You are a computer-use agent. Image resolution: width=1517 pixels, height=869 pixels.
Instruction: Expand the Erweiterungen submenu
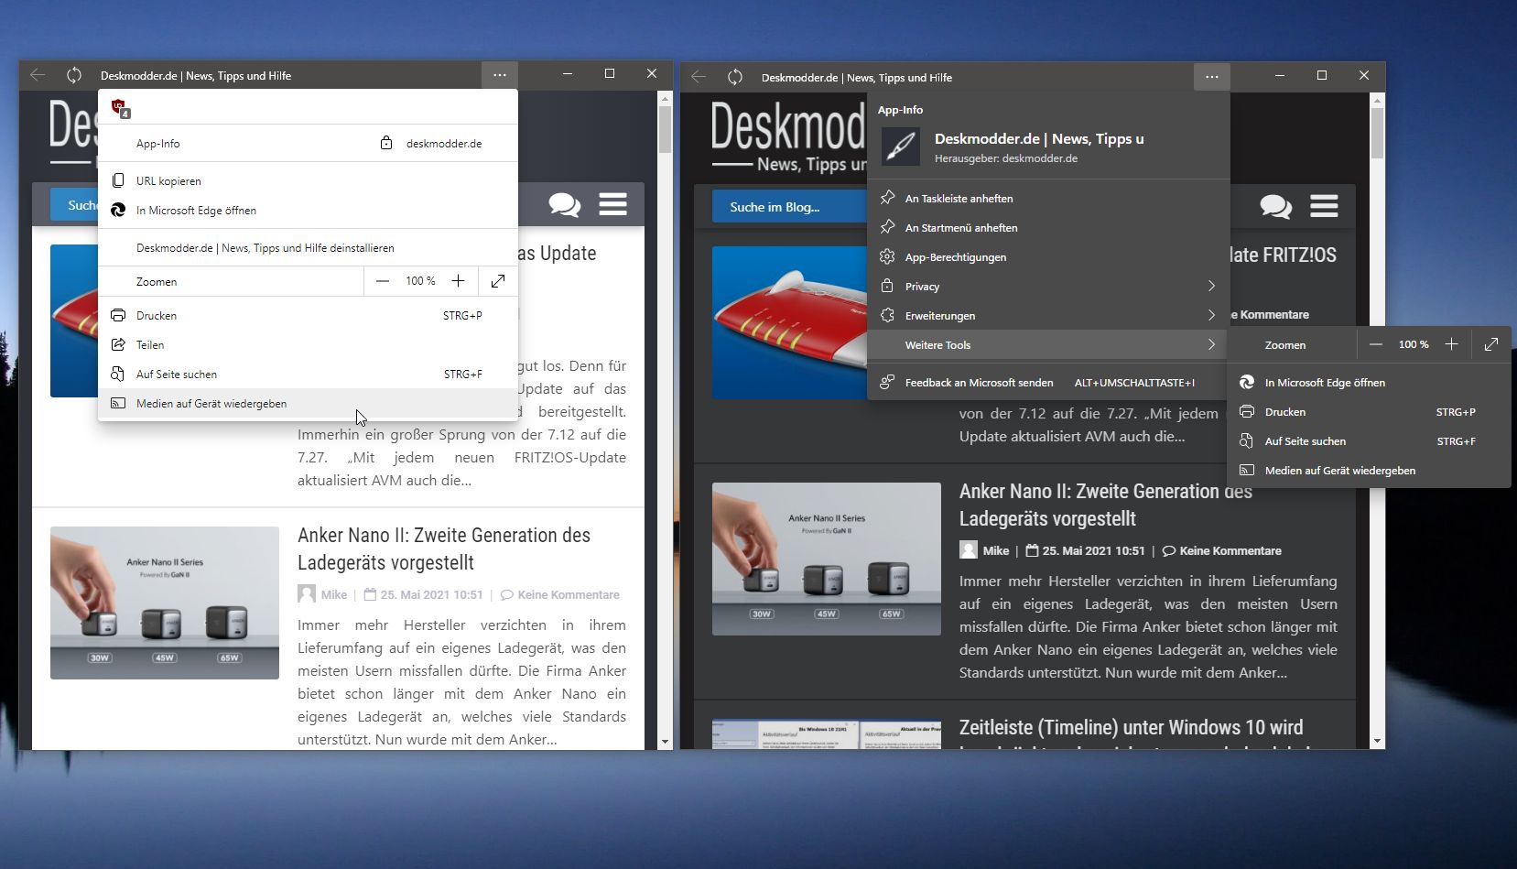[x=1048, y=315]
